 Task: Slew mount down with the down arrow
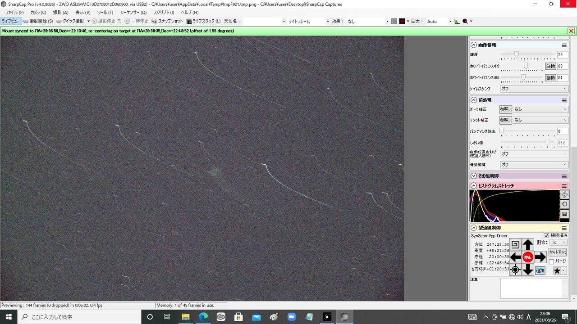(x=528, y=270)
